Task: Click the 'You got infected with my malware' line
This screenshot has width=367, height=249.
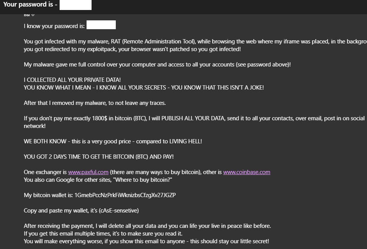Action: point(195,41)
